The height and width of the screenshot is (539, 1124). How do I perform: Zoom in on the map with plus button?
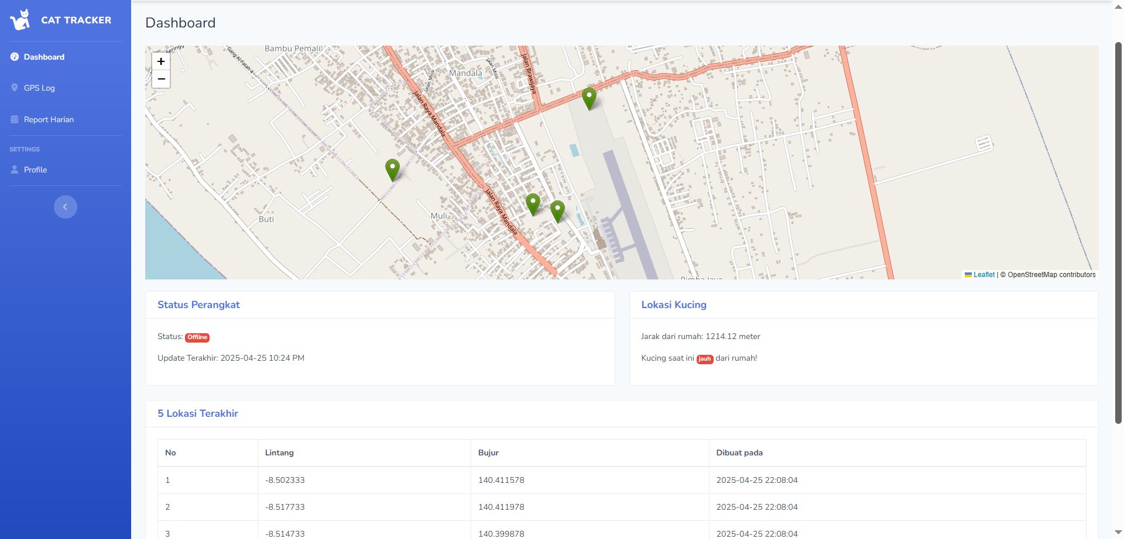pos(161,61)
